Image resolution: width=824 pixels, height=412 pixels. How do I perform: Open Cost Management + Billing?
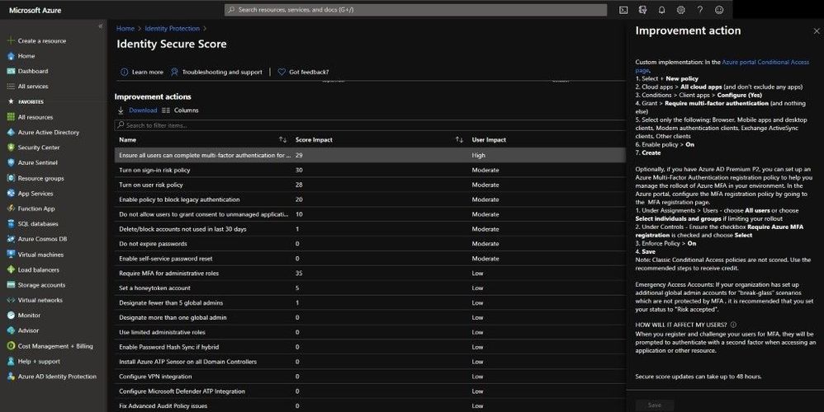click(x=55, y=346)
